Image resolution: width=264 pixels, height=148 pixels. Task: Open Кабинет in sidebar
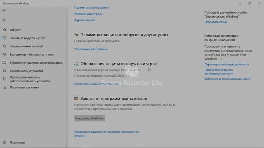pyautogui.click(x=15, y=30)
